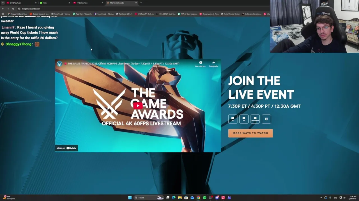Image resolution: width=359 pixels, height=201 pixels.
Task: Open Task View on the taskbar
Action: point(168,198)
